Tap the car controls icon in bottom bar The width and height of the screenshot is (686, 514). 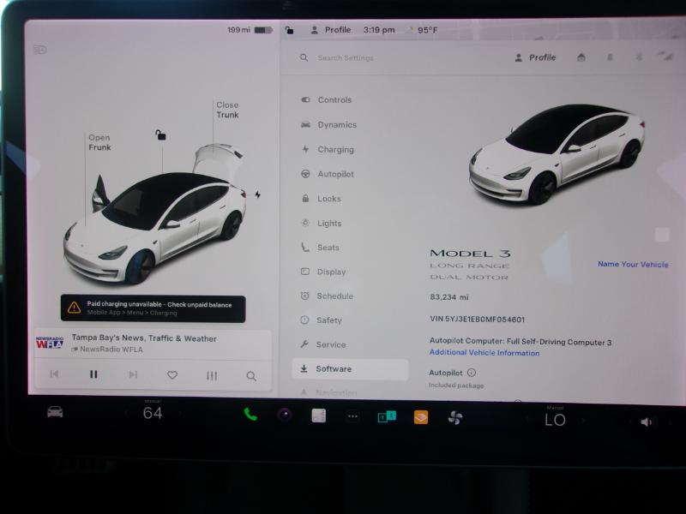[x=55, y=412]
